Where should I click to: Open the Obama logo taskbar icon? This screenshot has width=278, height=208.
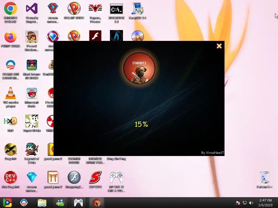[x=24, y=203]
